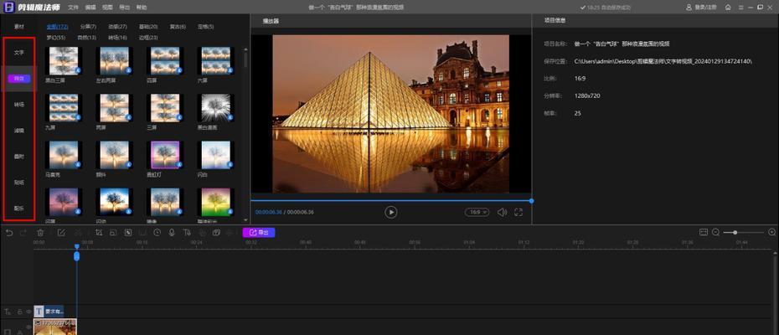
Task: Switch to 转场 sidebar section
Action: [x=19, y=105]
